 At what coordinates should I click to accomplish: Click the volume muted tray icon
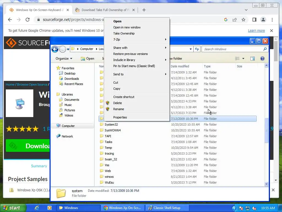tap(254, 208)
